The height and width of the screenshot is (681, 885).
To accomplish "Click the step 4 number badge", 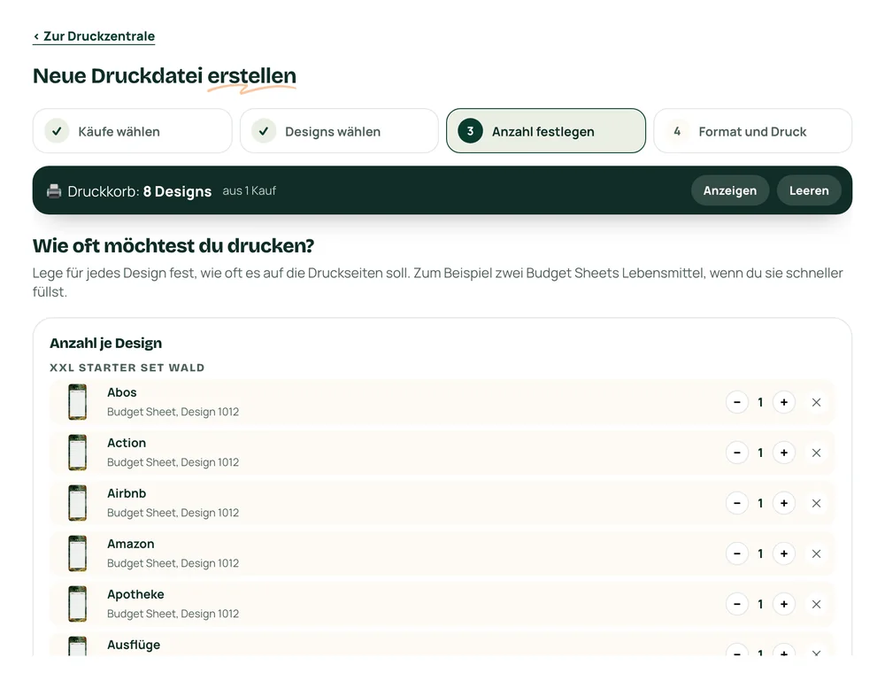I will click(677, 131).
